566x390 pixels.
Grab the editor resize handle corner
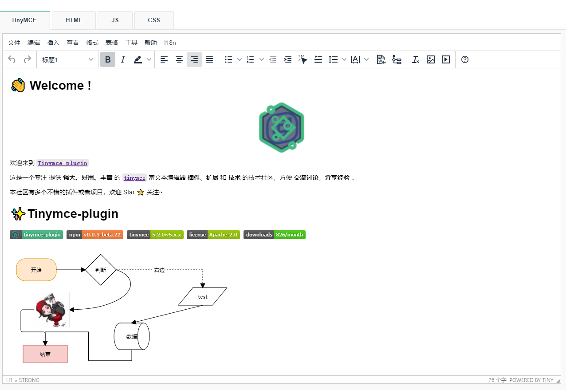coord(558,380)
